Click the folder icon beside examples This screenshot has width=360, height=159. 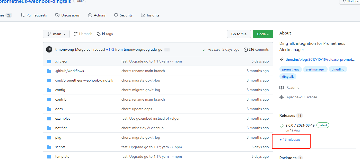point(49,118)
